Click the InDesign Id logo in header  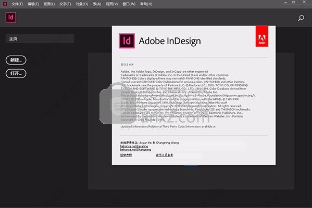pyautogui.click(x=11, y=18)
